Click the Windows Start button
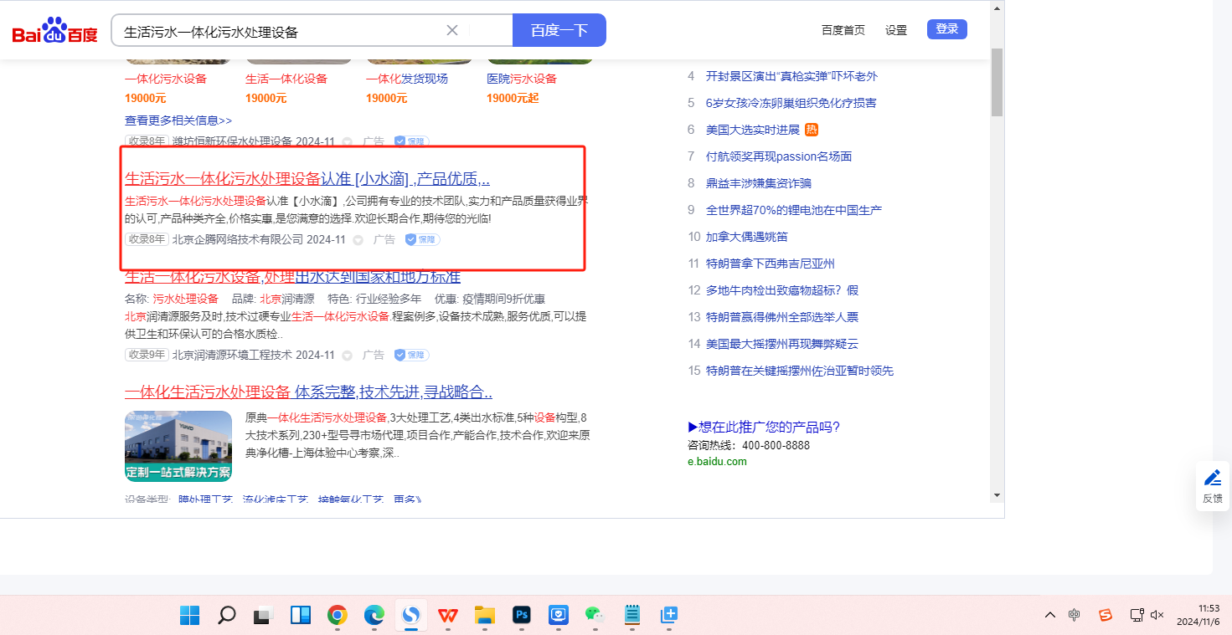1232x635 pixels. (x=189, y=616)
